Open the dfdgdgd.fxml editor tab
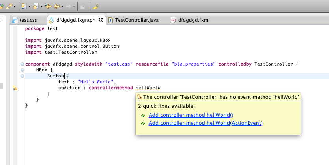Image resolution: width=329 pixels, height=165 pixels. click(x=192, y=20)
